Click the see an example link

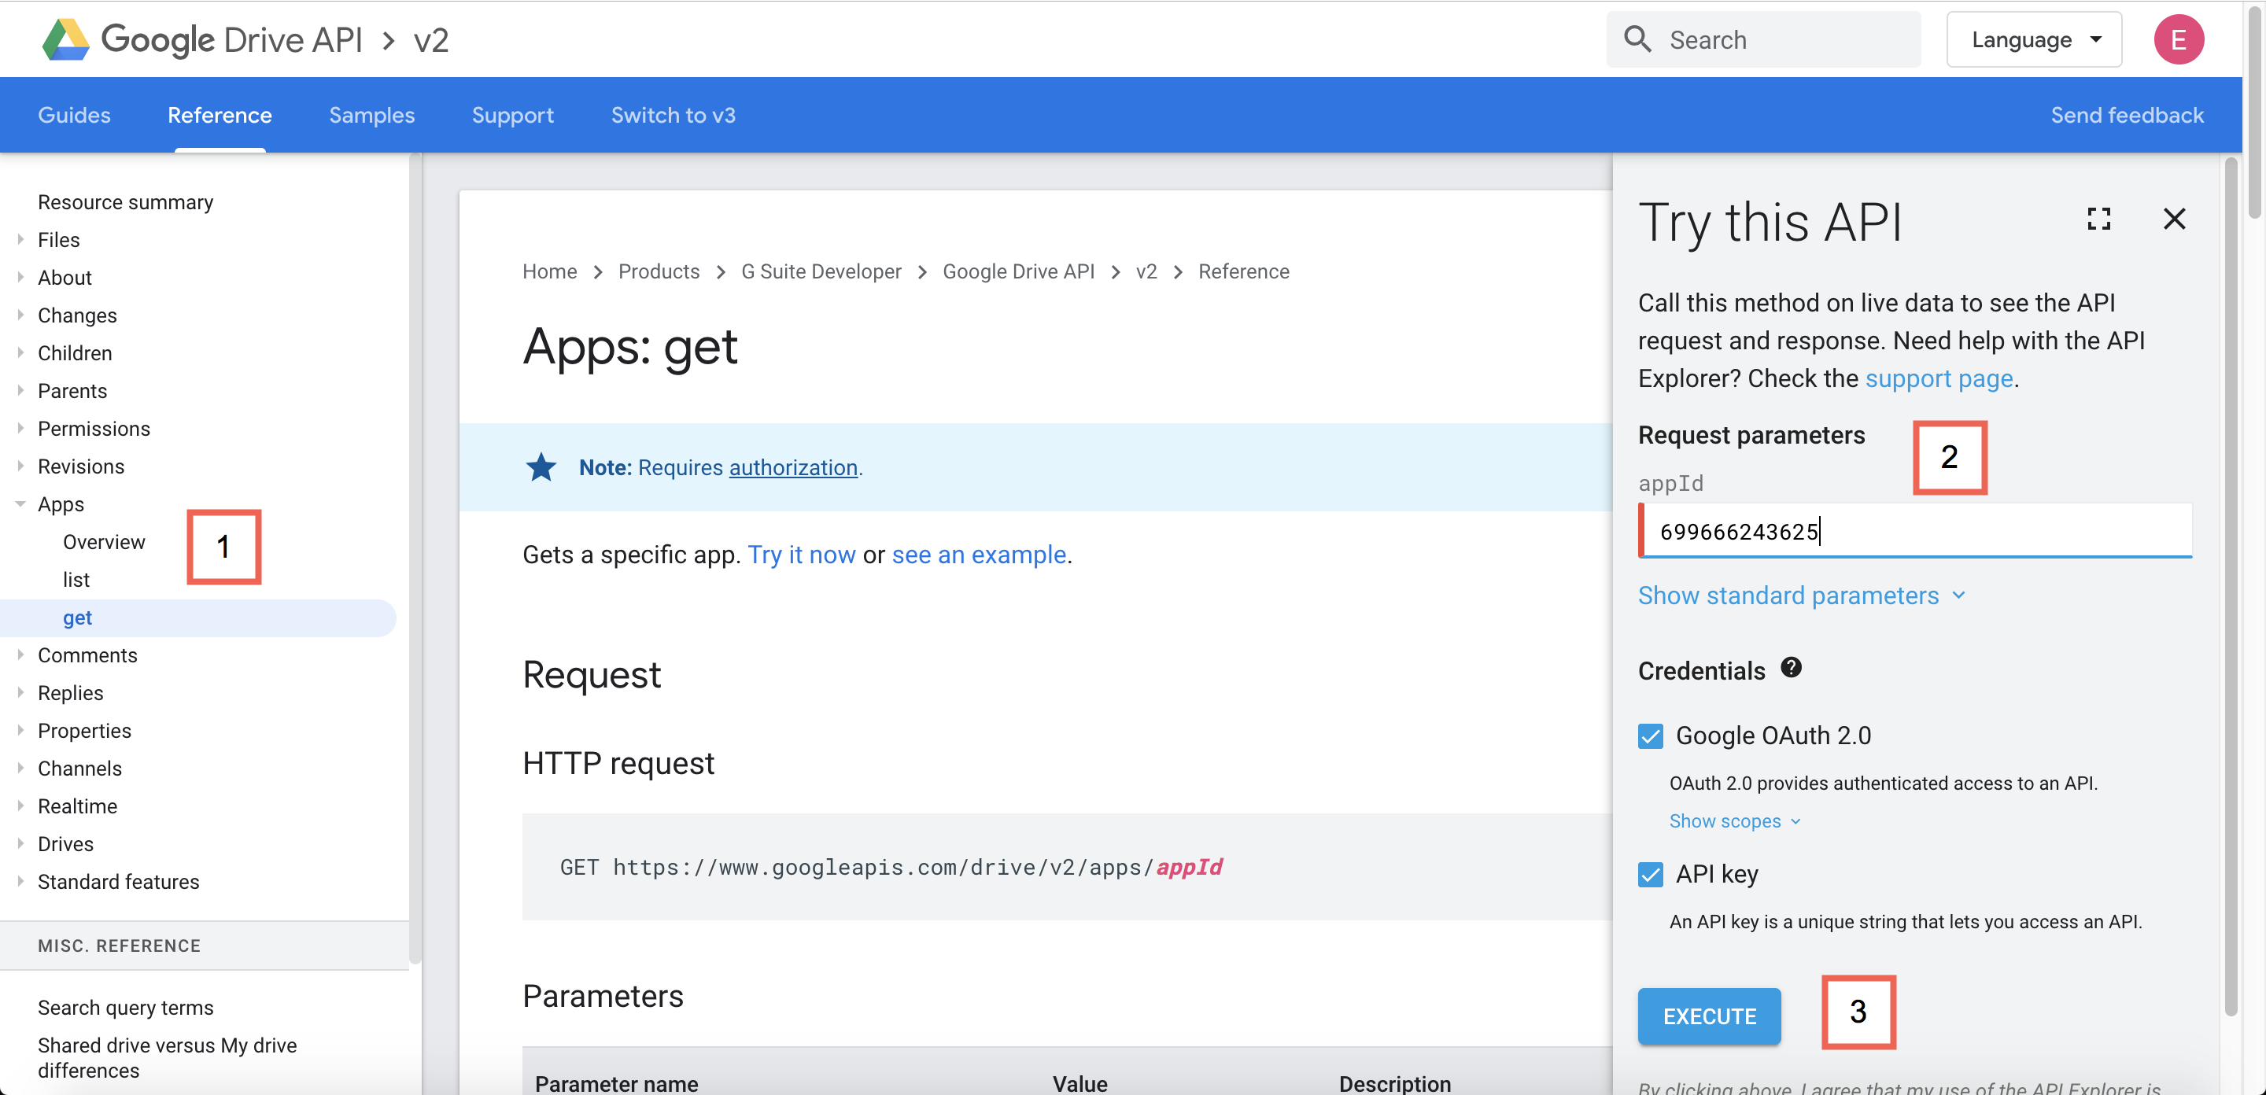pos(978,555)
